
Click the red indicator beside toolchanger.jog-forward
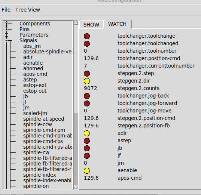87,103
